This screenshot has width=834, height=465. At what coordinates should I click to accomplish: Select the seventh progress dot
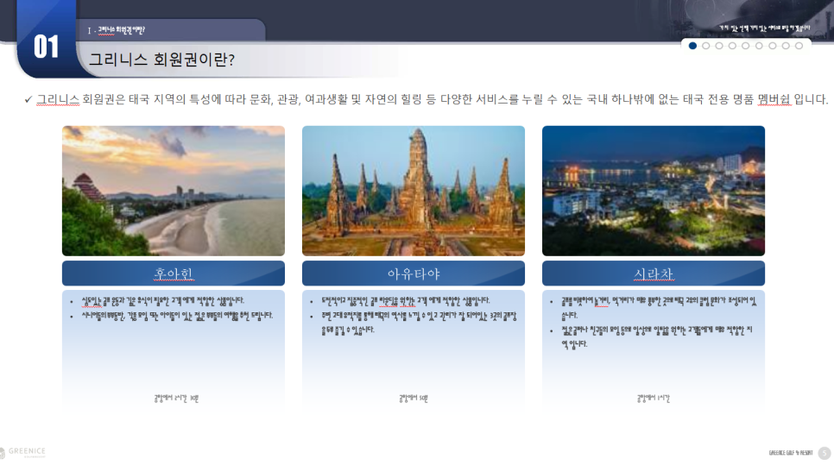coord(773,46)
